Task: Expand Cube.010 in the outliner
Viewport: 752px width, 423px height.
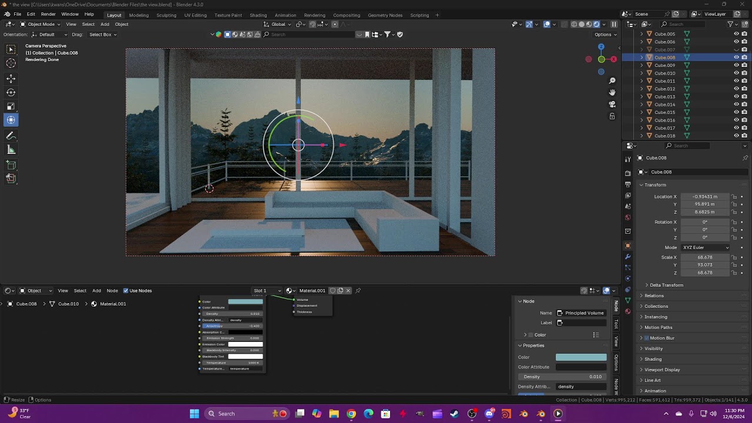Action: 642,73
